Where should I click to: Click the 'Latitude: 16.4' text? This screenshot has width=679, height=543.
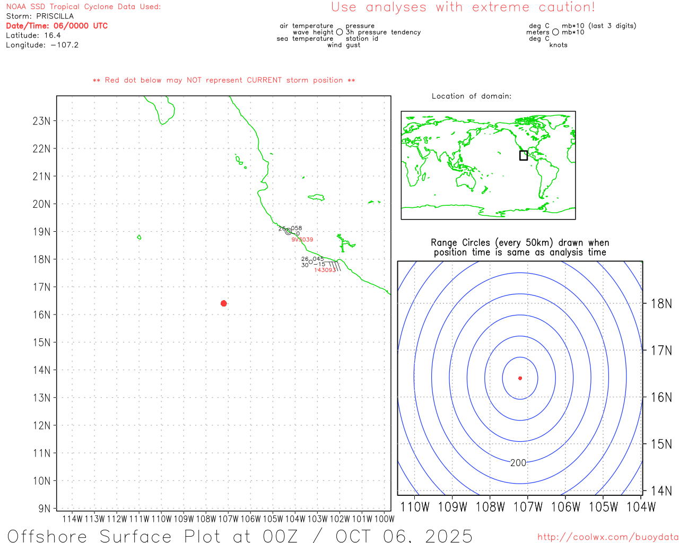[x=33, y=36]
